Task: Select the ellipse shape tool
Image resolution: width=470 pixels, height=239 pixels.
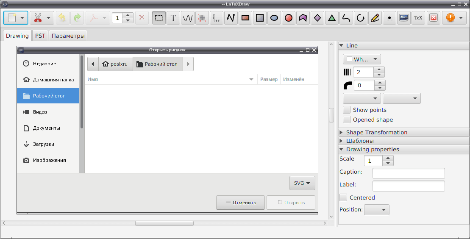Action: (x=274, y=18)
